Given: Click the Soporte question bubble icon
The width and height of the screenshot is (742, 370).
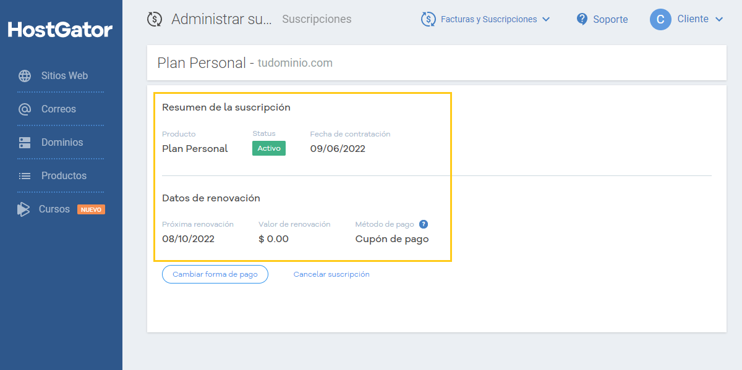Looking at the screenshot, I should [582, 19].
